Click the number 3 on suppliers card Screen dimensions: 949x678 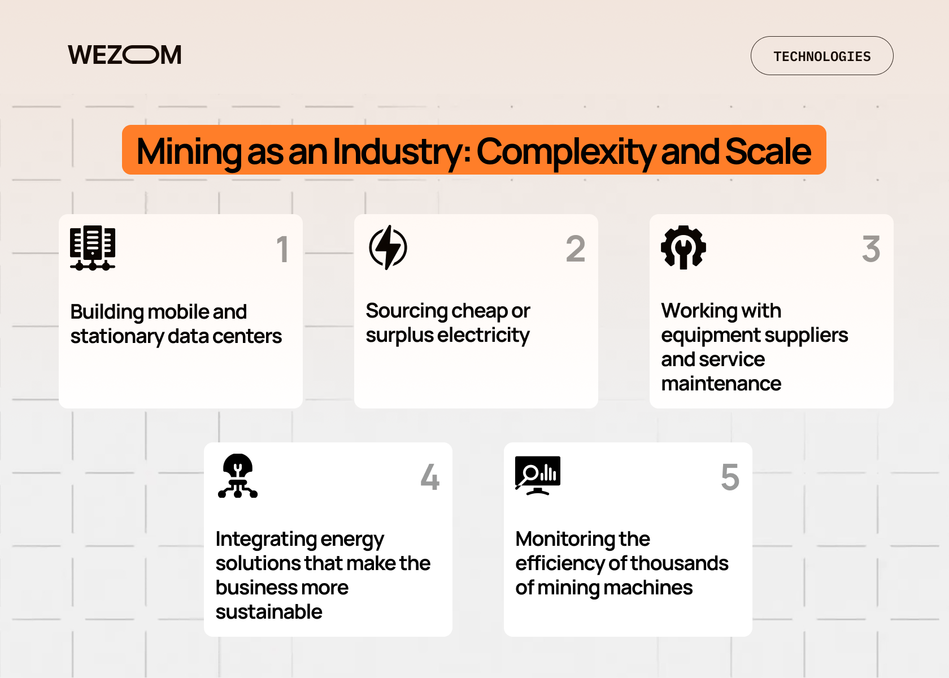871,249
